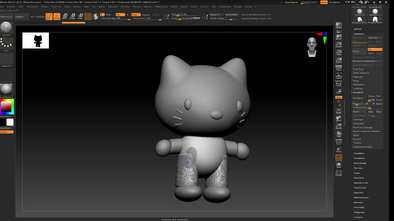Adjust the DynaMesh Resolución slider
Viewport: 394px width, 221px height.
click(363, 103)
